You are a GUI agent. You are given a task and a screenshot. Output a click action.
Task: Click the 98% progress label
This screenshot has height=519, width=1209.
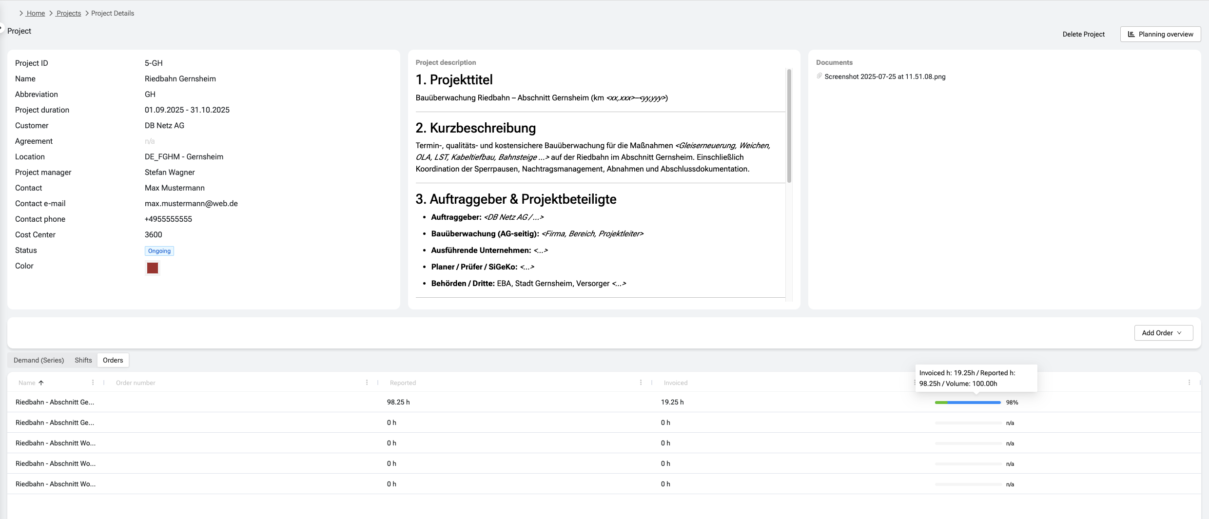[x=1012, y=403]
